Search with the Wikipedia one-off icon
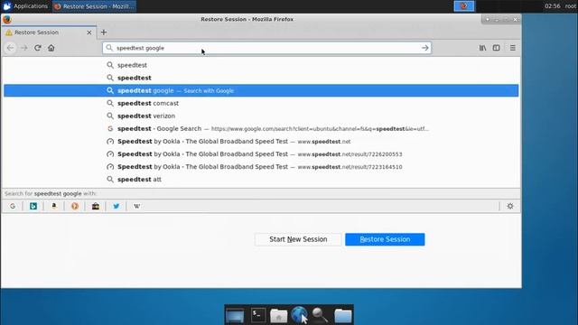 pyautogui.click(x=136, y=207)
